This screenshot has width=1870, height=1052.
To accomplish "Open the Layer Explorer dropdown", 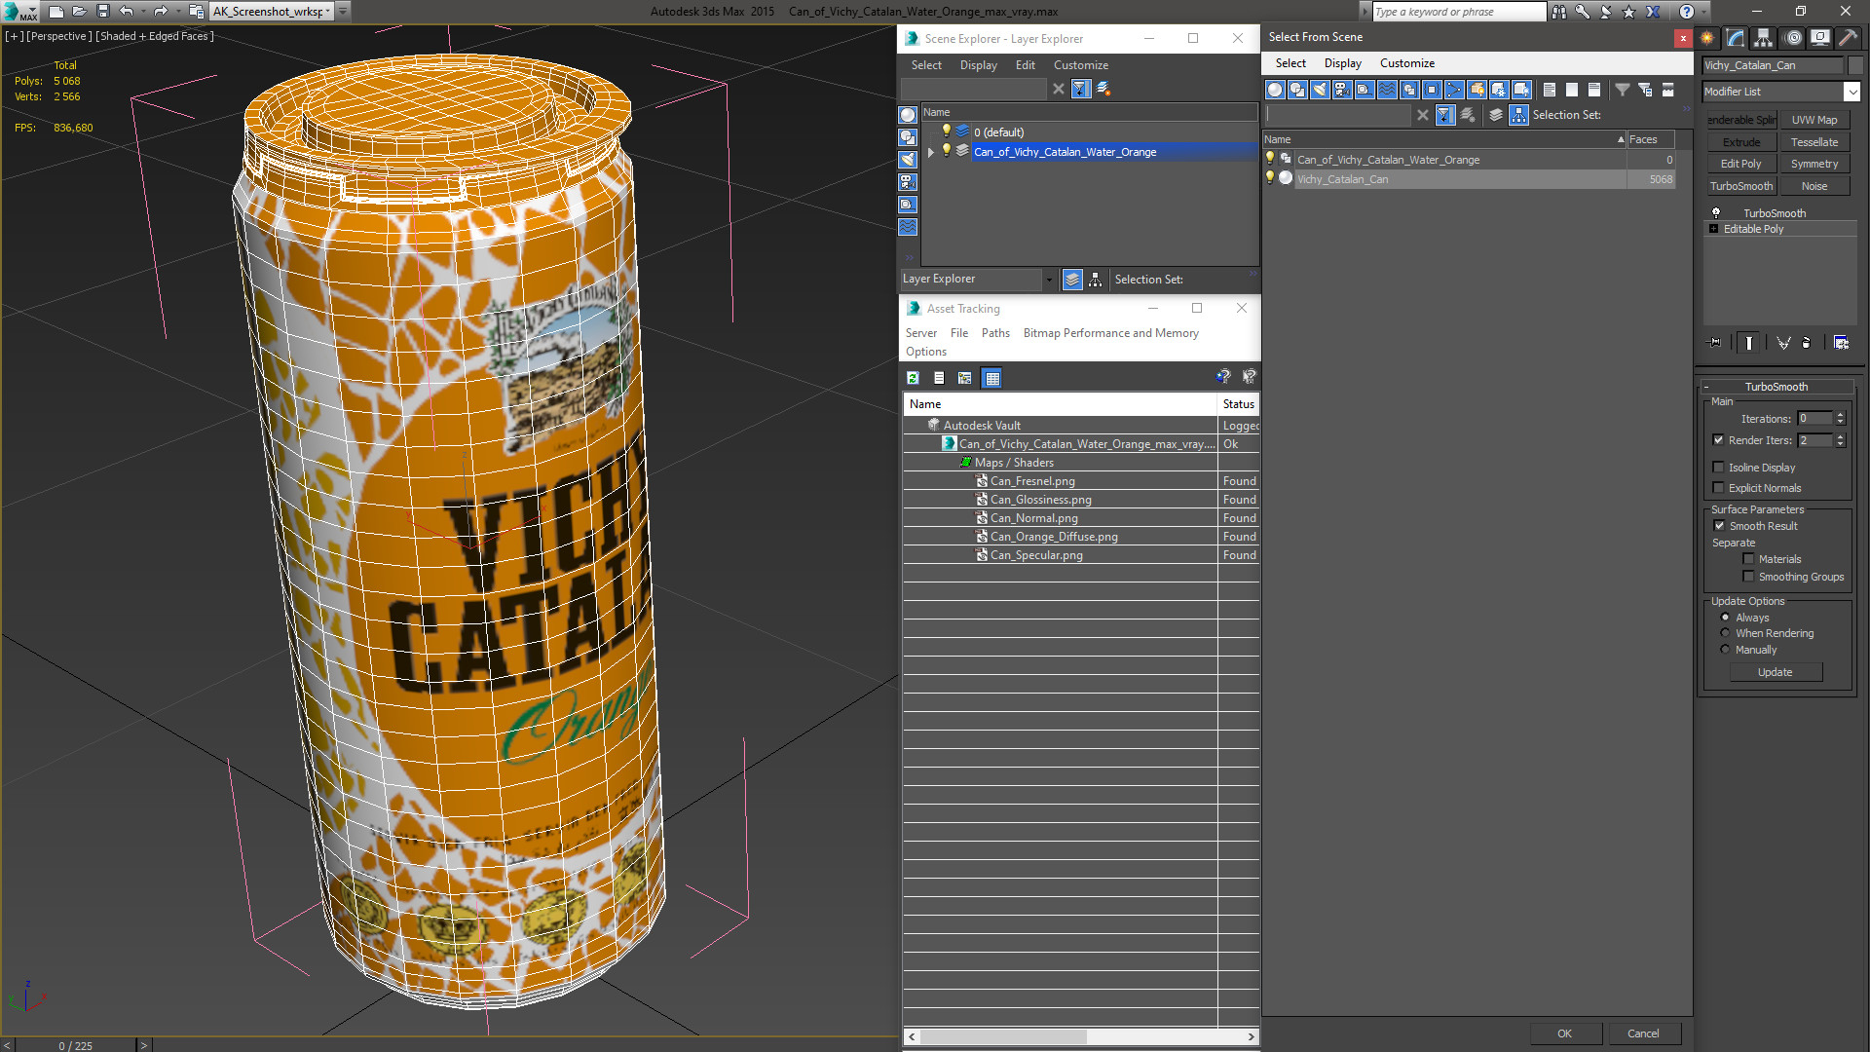I will coord(1049,280).
